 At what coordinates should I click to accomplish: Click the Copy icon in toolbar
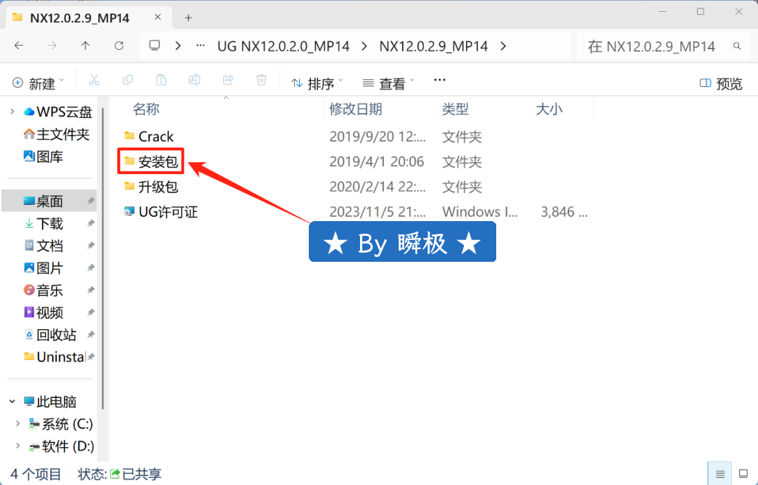point(128,81)
